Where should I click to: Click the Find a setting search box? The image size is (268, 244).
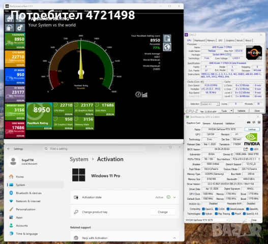click(94, 148)
